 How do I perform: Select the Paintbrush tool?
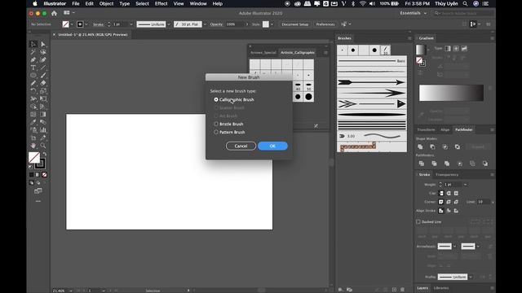point(43,76)
